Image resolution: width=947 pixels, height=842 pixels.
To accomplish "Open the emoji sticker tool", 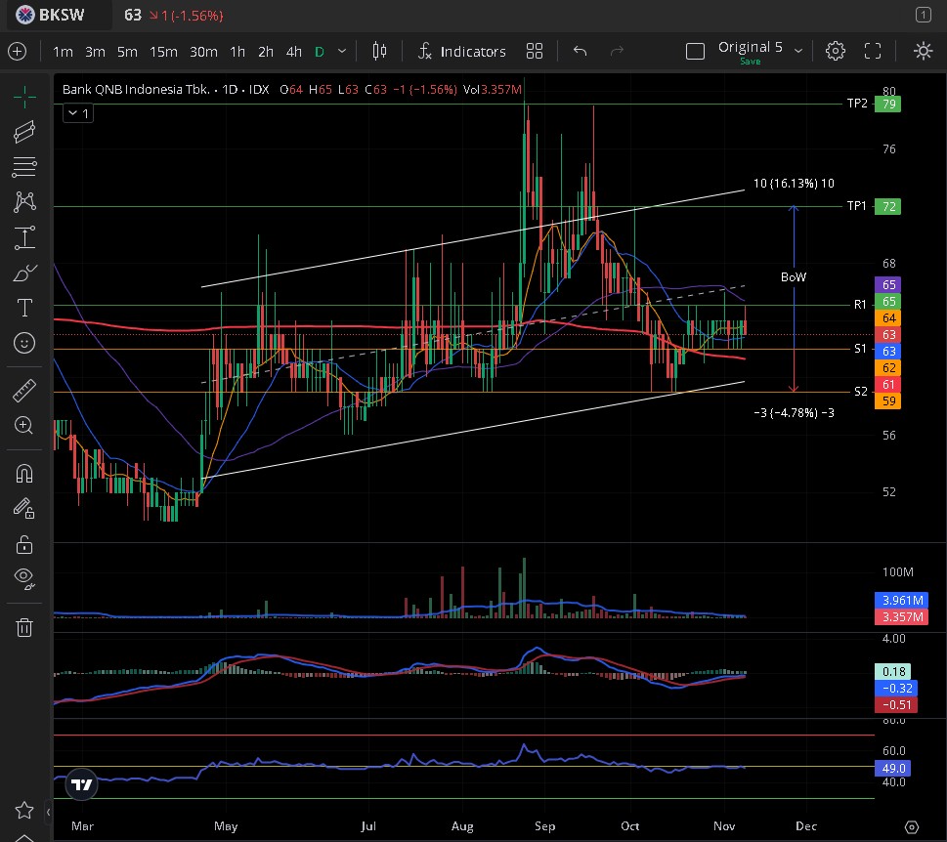I will [x=24, y=343].
